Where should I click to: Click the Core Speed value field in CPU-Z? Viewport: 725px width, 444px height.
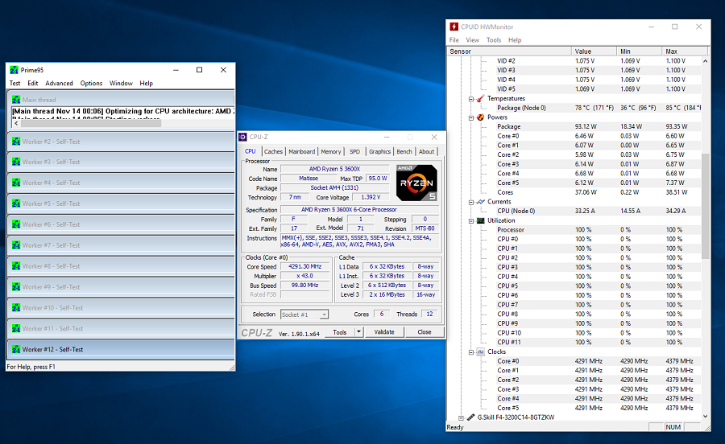tap(304, 267)
